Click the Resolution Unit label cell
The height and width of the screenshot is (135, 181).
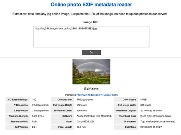(x=19, y=122)
